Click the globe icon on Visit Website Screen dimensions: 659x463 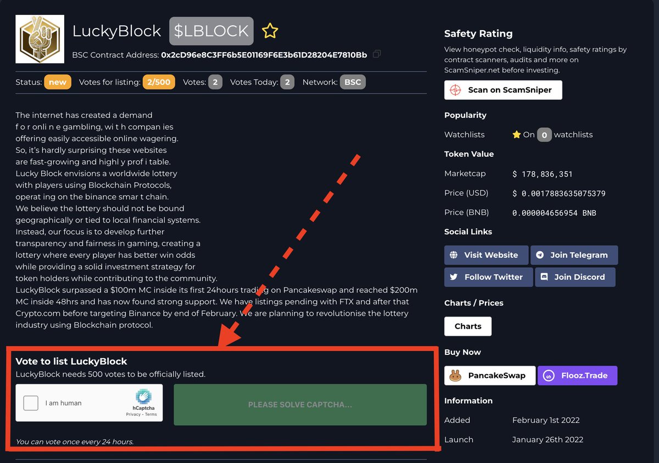pos(454,255)
